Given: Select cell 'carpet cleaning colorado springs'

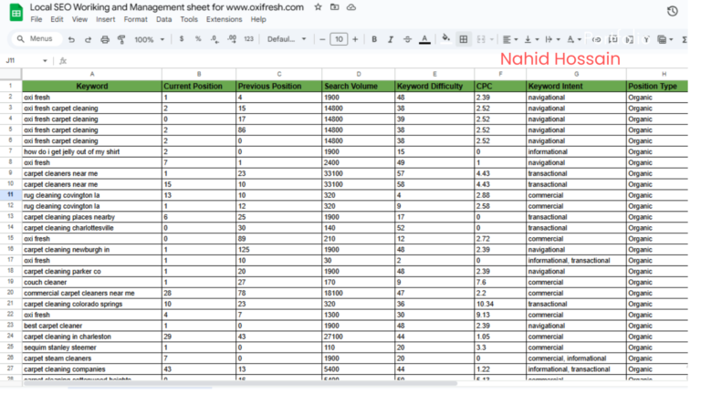Looking at the screenshot, I should pos(92,304).
